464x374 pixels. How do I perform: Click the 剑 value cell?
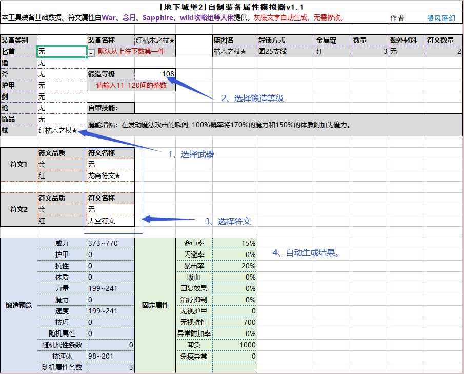pos(62,96)
